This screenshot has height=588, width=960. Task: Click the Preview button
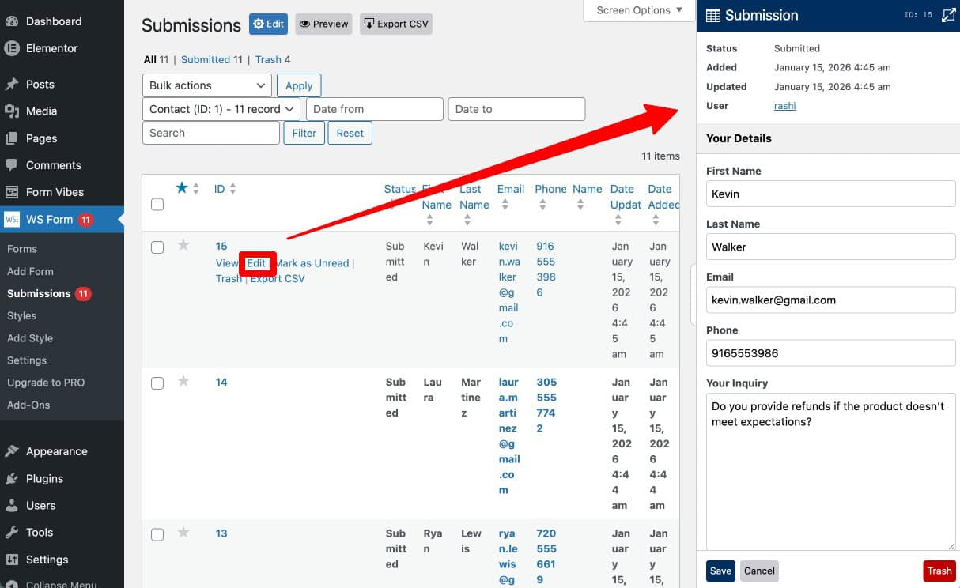coord(324,24)
